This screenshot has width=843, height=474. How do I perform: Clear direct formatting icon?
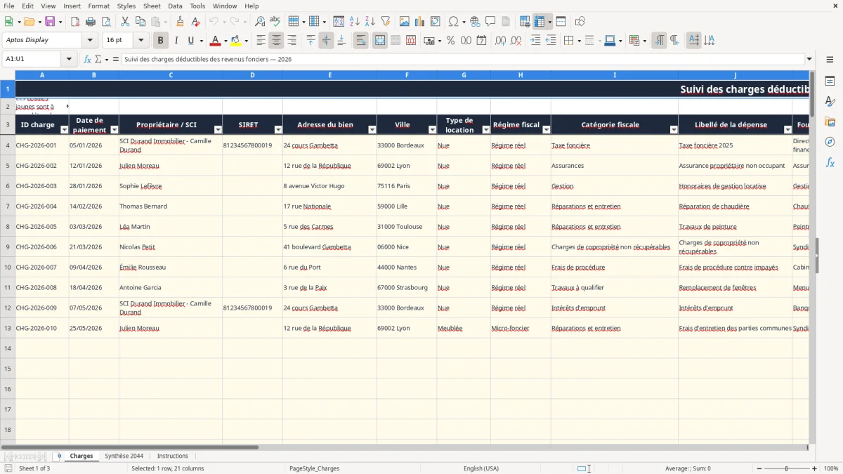[x=195, y=22]
